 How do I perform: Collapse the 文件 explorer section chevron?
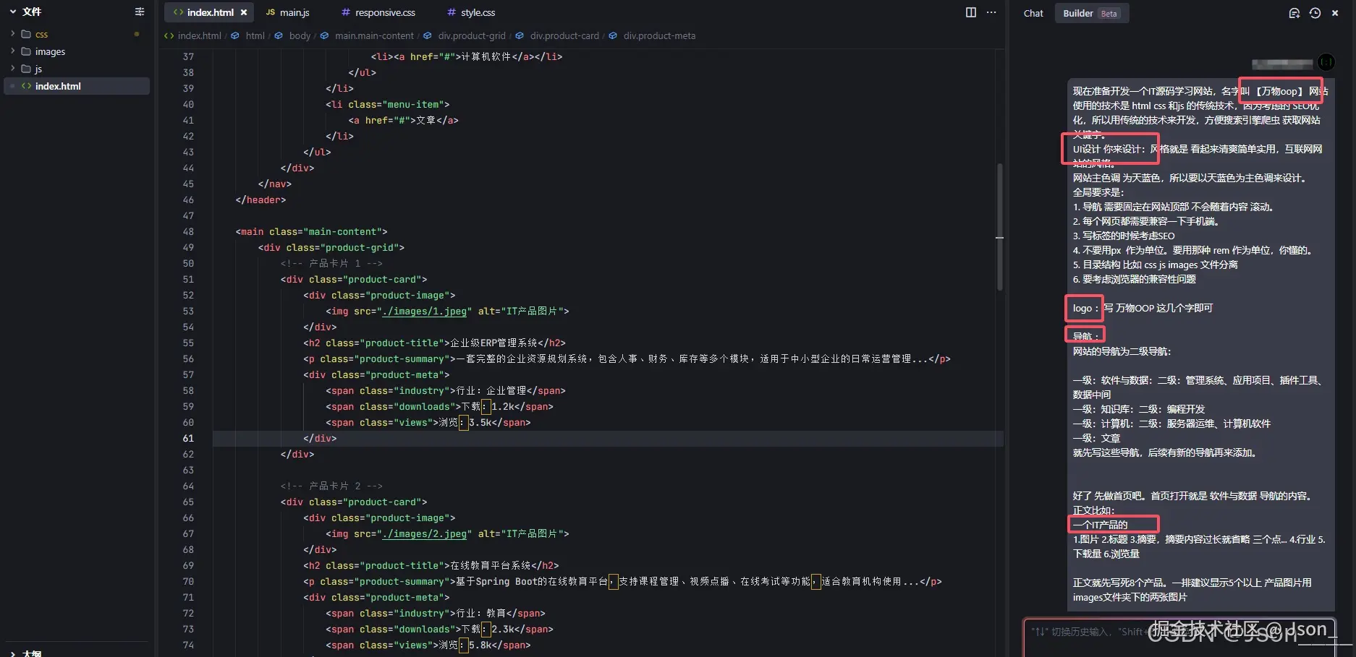tap(13, 12)
